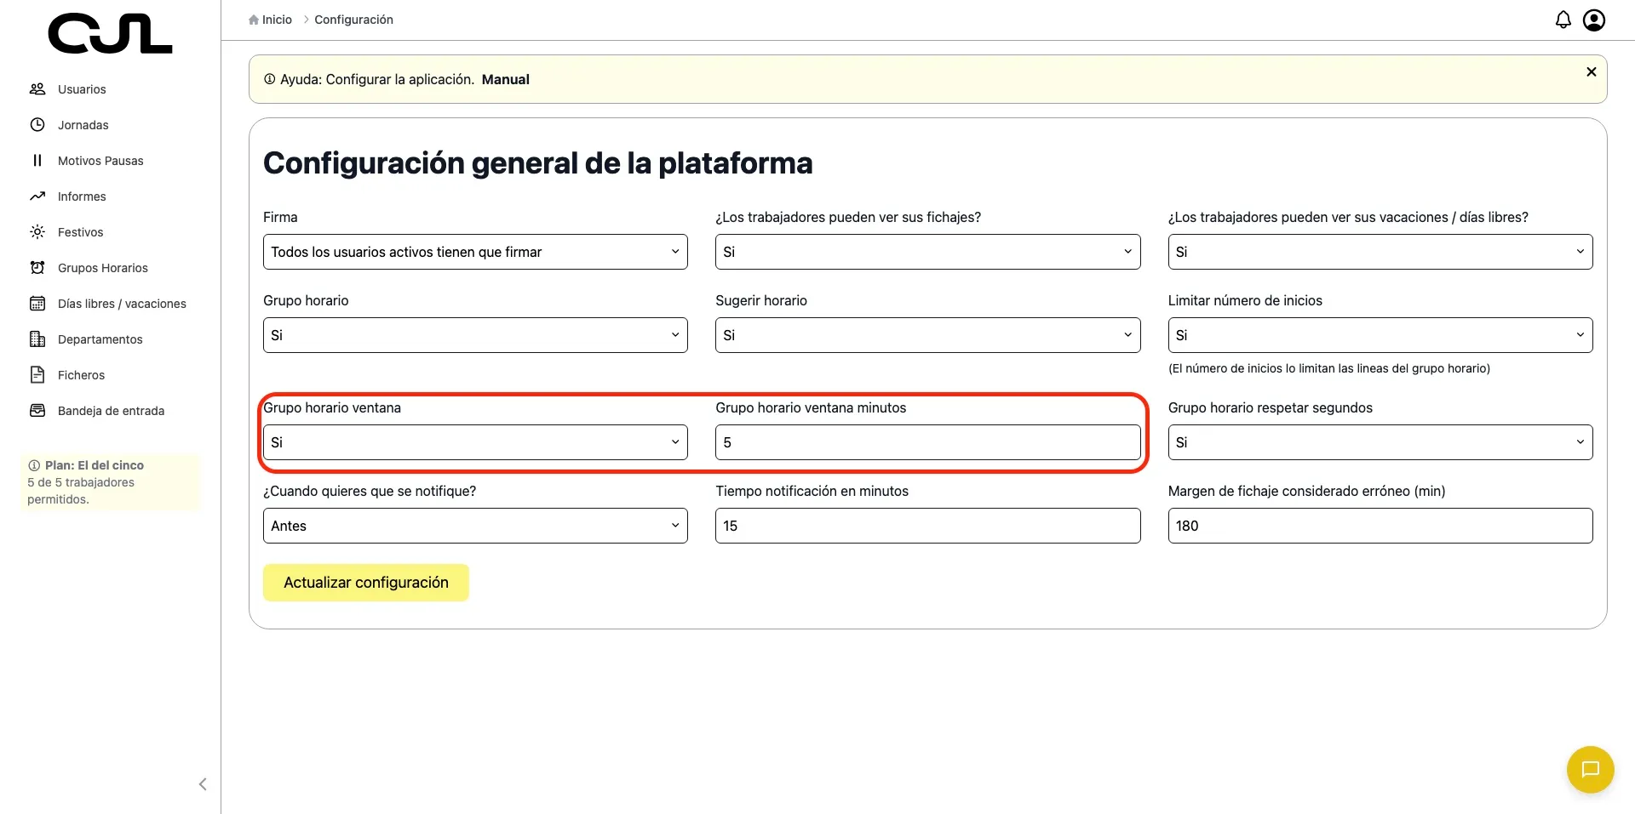The image size is (1635, 814).
Task: Navigate to Informes section
Action: (x=82, y=196)
